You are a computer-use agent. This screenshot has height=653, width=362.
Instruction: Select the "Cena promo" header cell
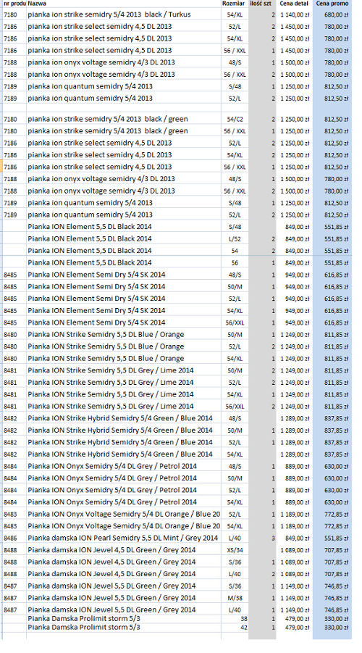[332, 4]
